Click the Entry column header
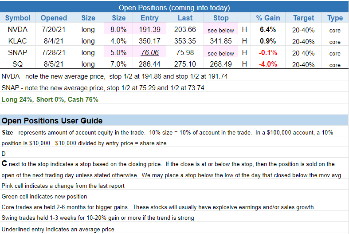 point(149,18)
